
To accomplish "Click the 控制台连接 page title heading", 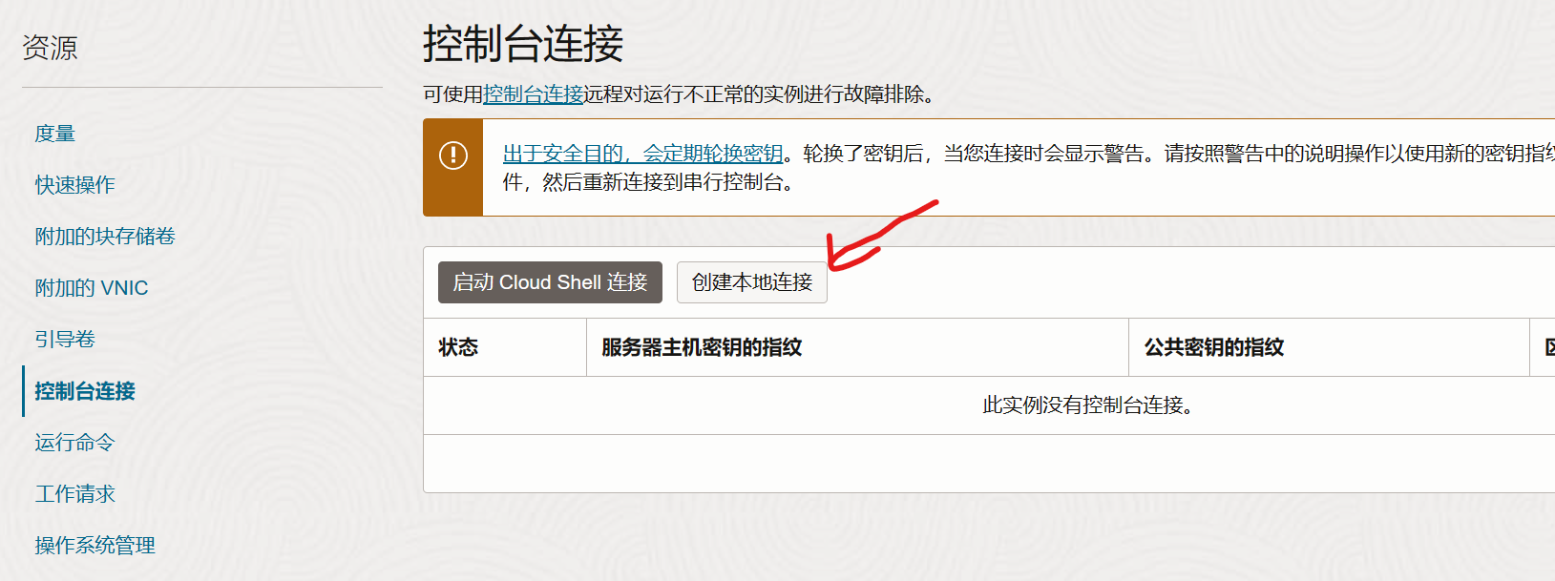I will 523,44.
